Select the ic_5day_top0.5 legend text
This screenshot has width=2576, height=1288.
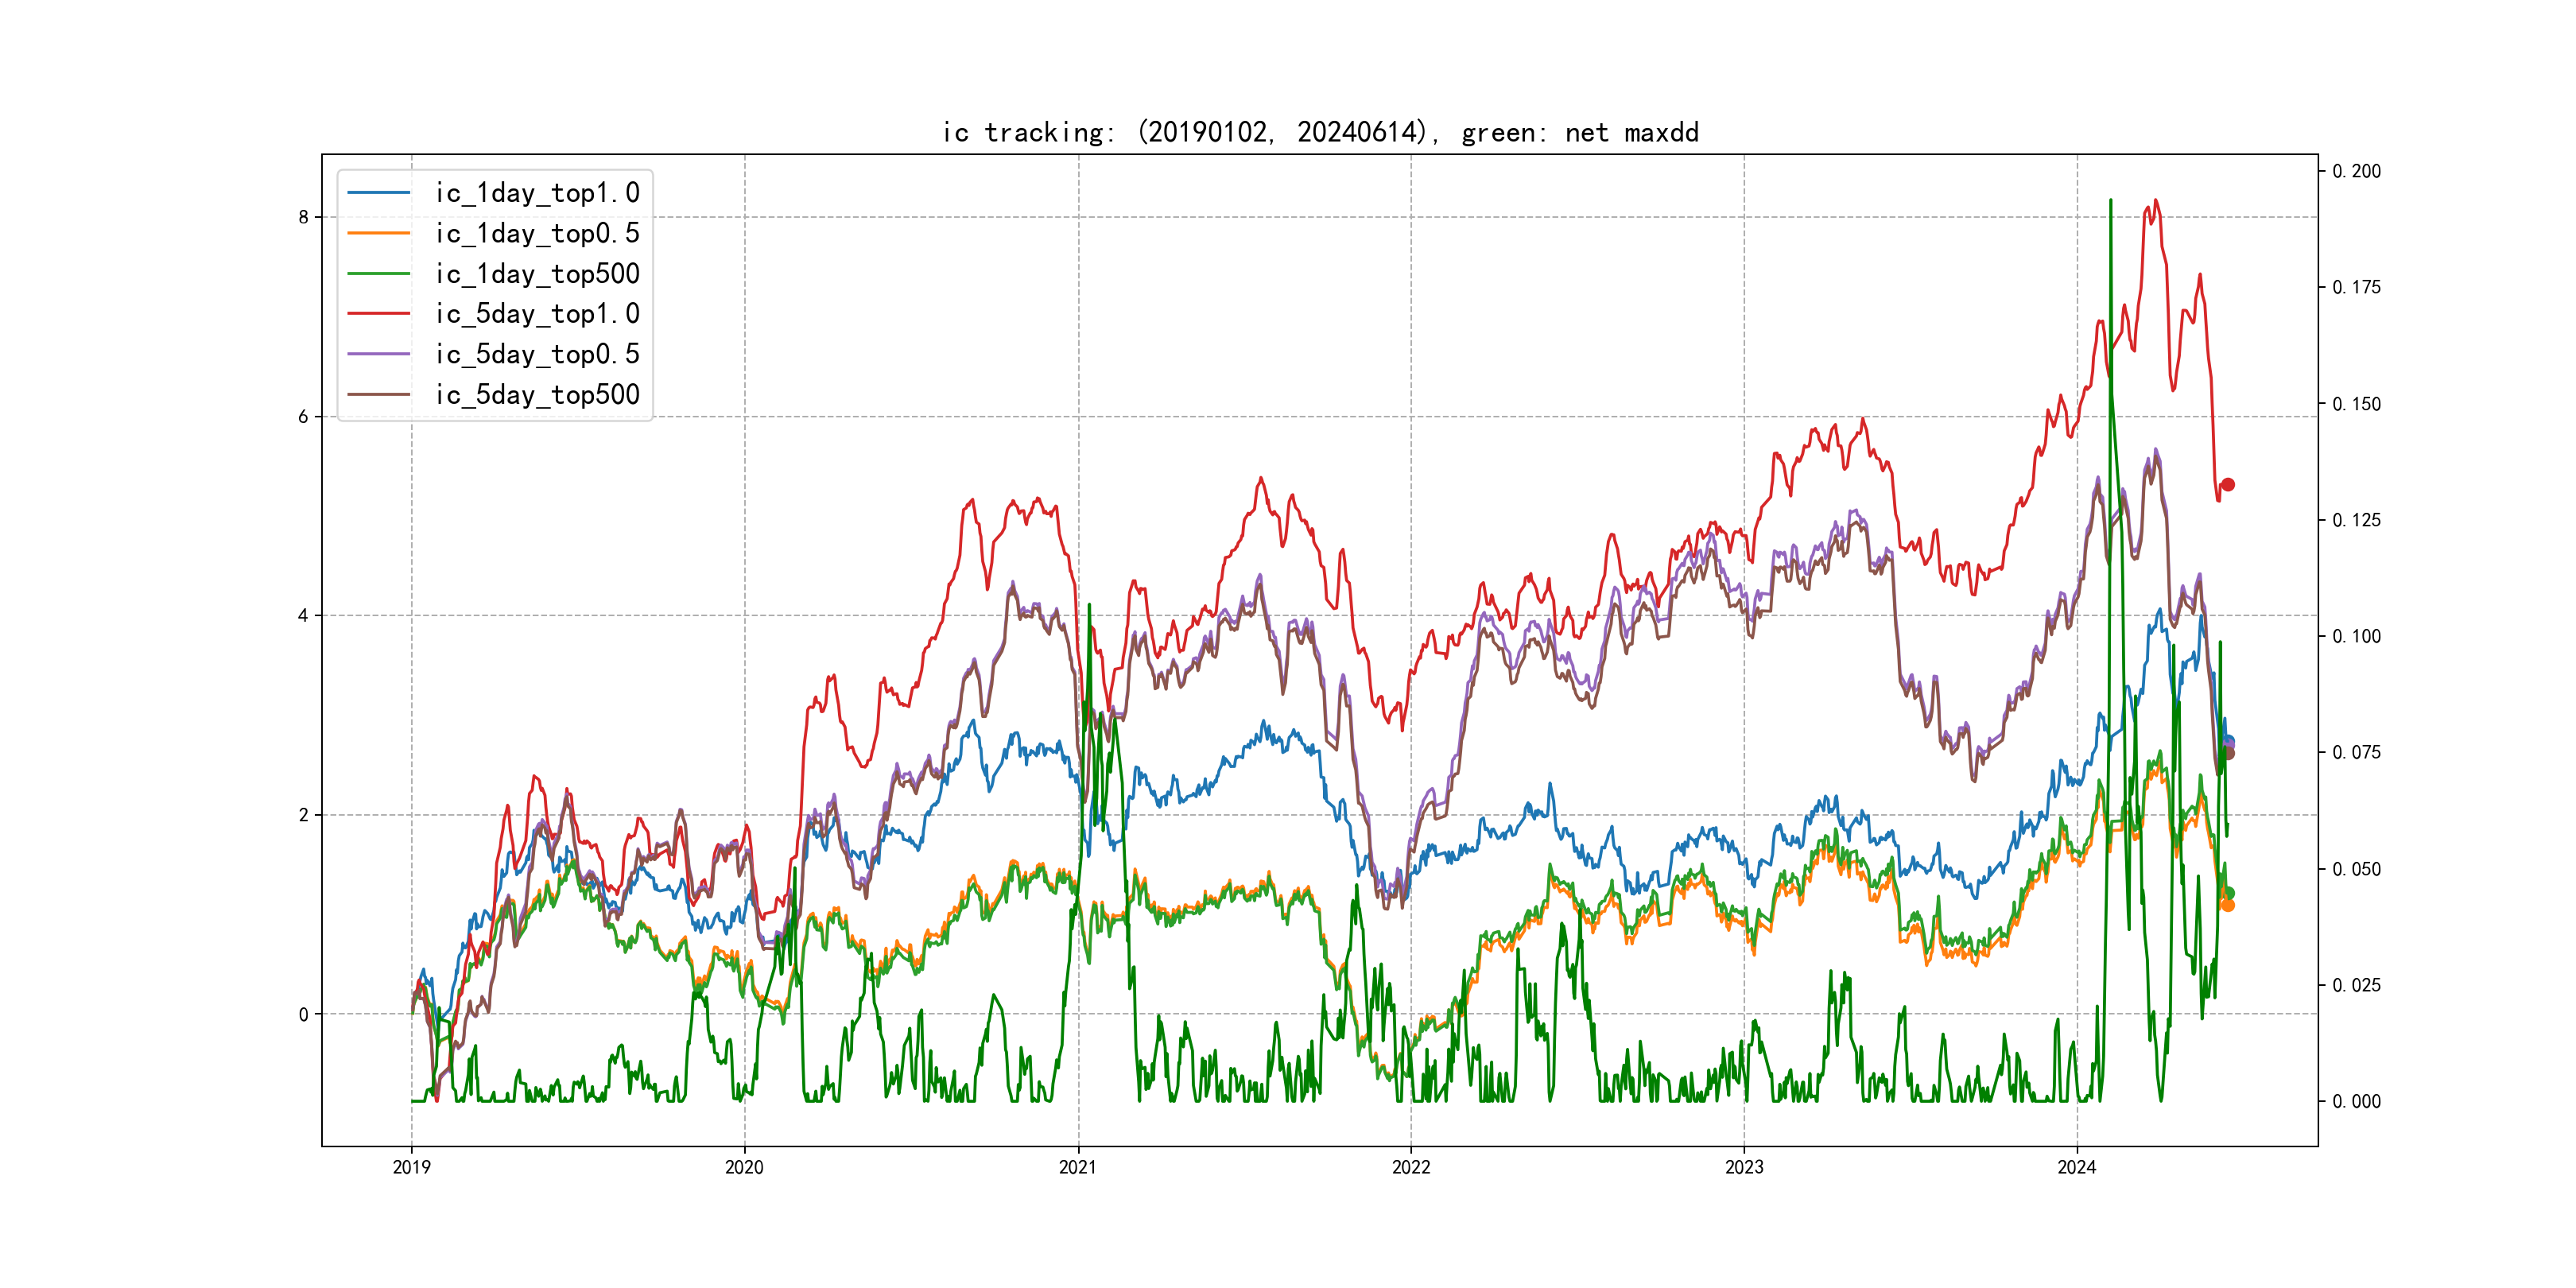537,354
